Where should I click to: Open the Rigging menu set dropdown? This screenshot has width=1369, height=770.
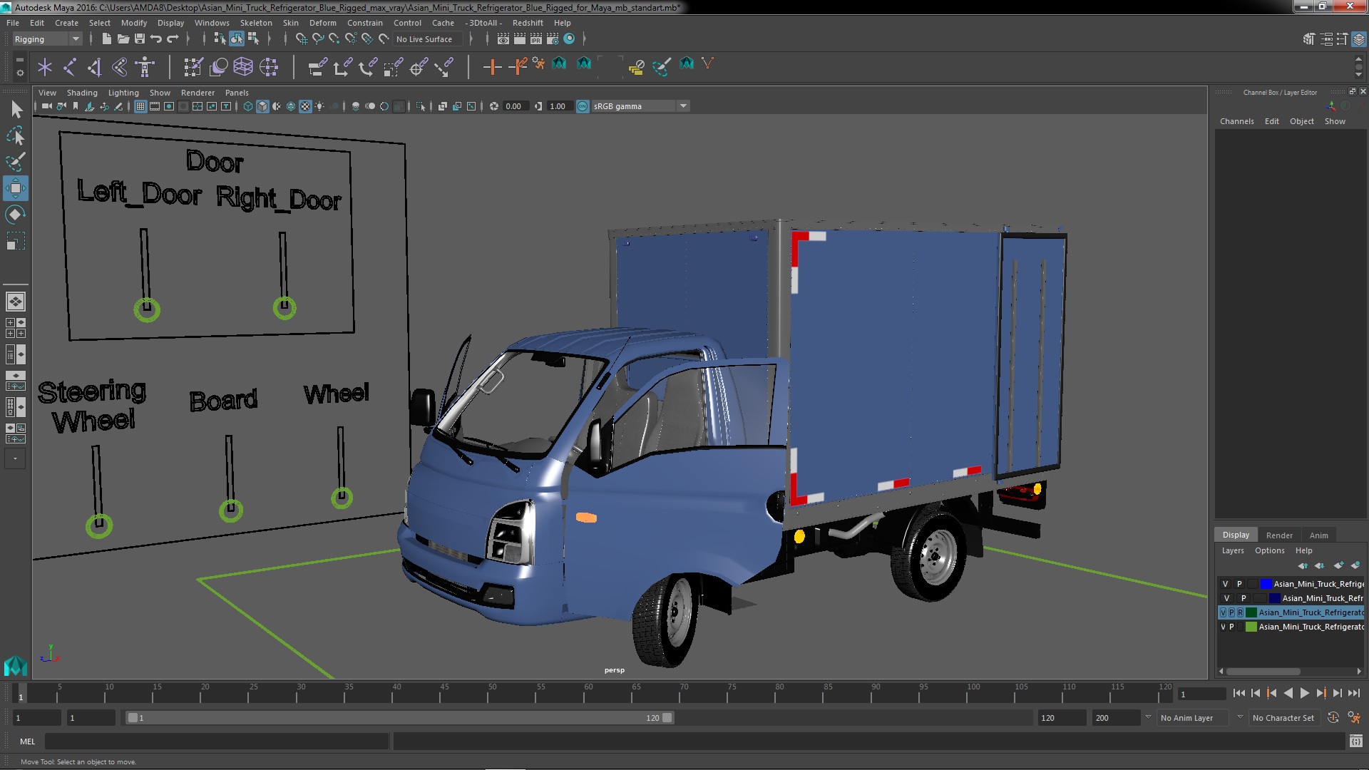47,39
